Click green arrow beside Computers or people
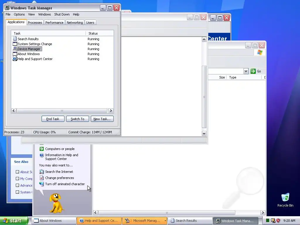The height and width of the screenshot is (225, 300). tap(42, 149)
